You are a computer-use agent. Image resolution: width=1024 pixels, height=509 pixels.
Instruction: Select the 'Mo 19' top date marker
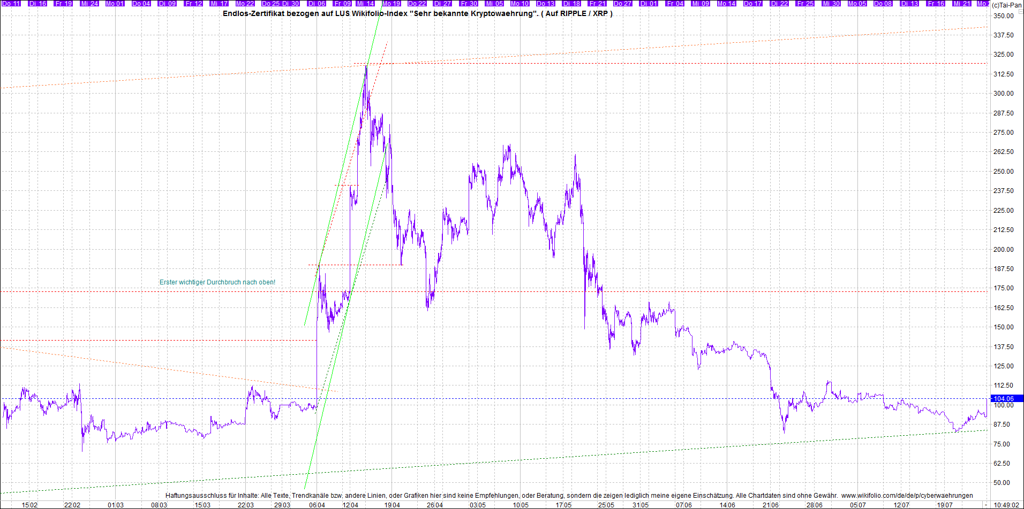click(x=391, y=3)
